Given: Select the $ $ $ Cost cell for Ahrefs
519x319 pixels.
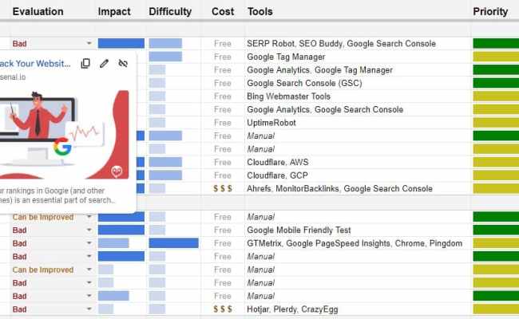Looking at the screenshot, I should click(x=223, y=189).
